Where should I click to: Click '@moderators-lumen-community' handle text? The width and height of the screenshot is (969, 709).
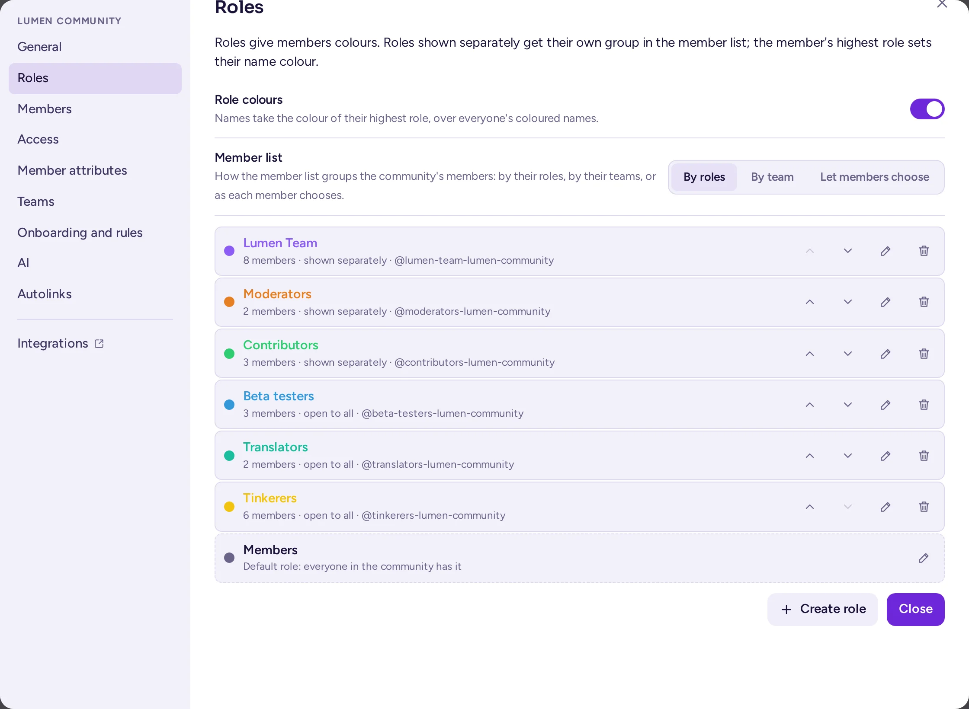pos(472,312)
